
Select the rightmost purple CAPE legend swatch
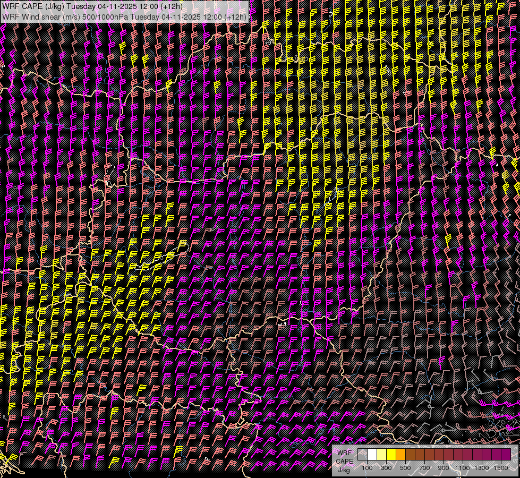point(506,455)
